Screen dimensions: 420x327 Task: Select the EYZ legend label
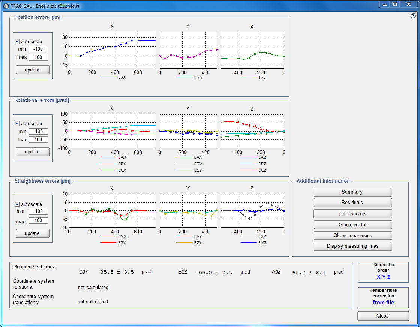(262, 243)
